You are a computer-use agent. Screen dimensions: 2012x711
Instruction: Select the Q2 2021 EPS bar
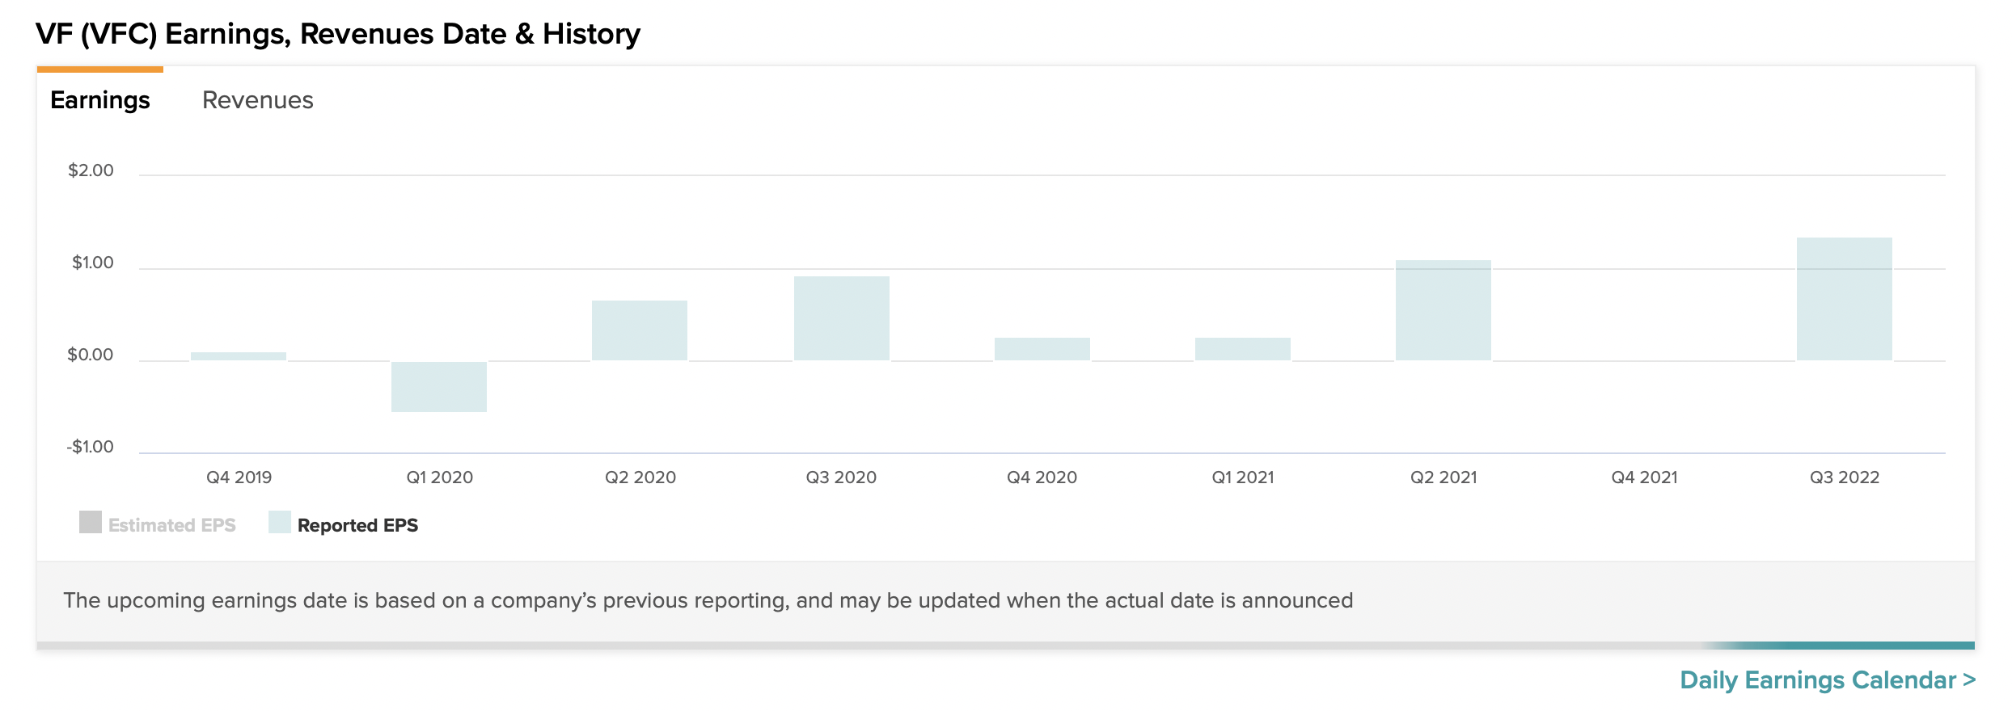(1443, 310)
